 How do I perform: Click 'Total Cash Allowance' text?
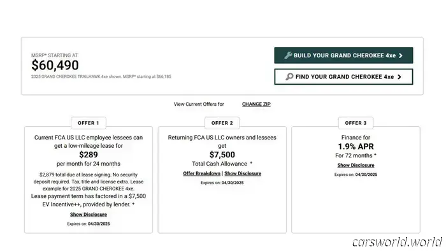(x=220, y=164)
